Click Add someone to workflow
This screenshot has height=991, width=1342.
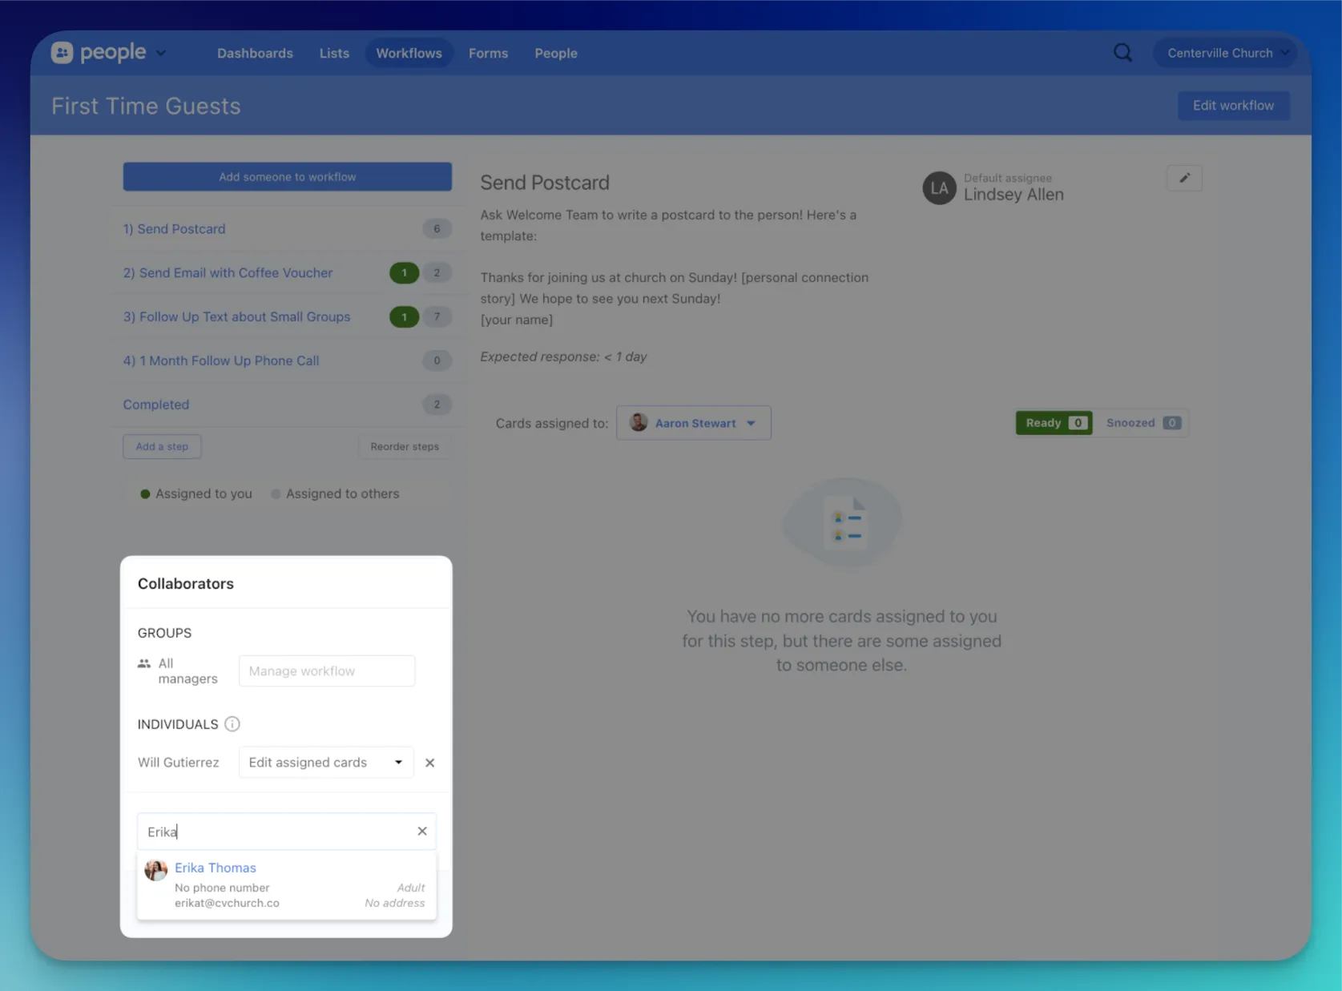click(x=287, y=177)
